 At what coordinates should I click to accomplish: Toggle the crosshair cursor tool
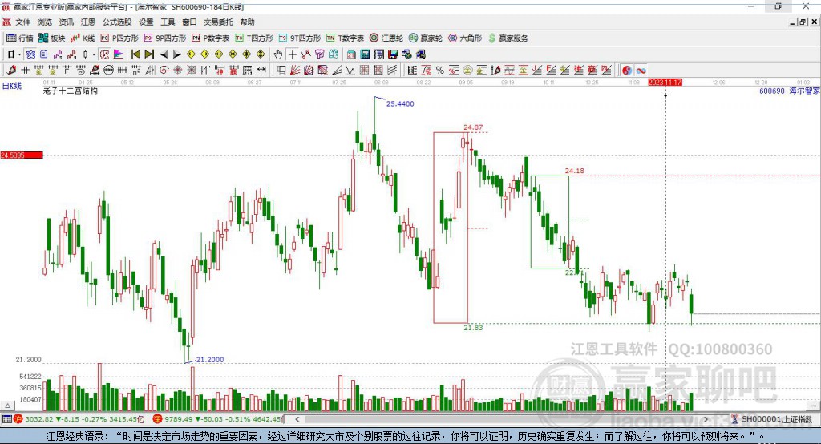pyautogui.click(x=292, y=54)
